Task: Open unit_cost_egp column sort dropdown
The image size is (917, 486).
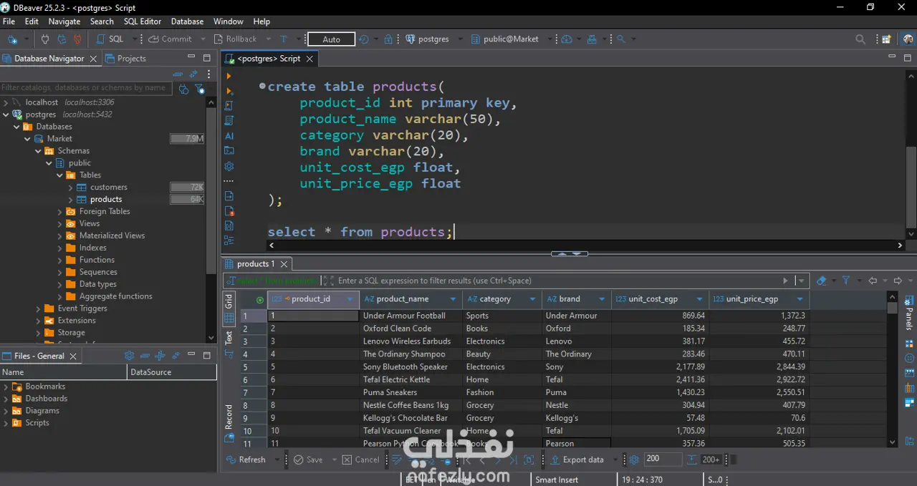Action: (700, 299)
